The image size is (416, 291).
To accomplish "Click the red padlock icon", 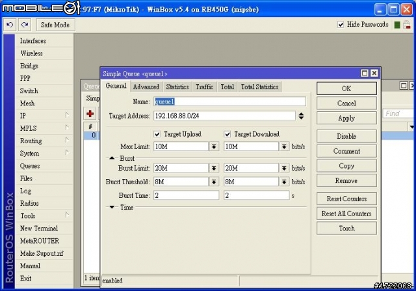I will [406, 25].
